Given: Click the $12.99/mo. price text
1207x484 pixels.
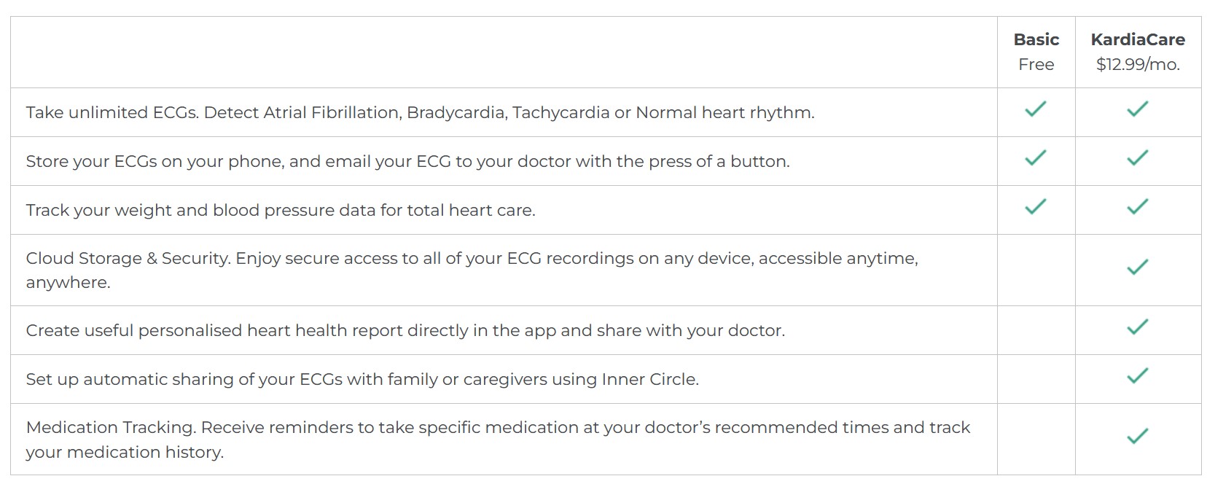Looking at the screenshot, I should click(1137, 64).
